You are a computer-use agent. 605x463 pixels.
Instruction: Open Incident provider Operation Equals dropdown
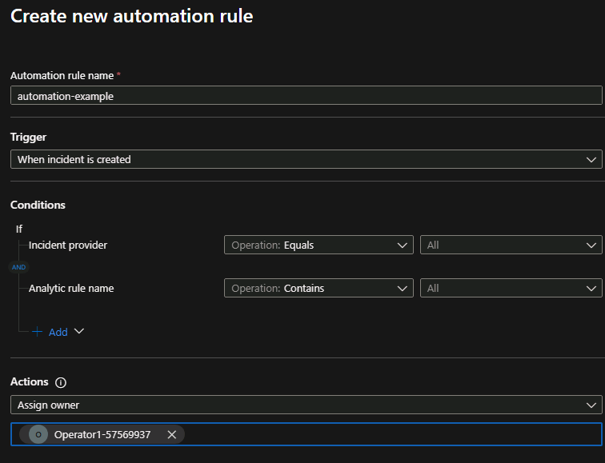319,245
